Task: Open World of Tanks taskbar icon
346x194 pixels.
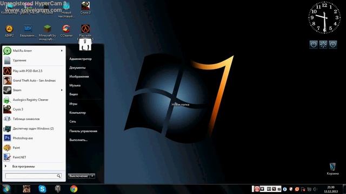Action: coord(58,189)
